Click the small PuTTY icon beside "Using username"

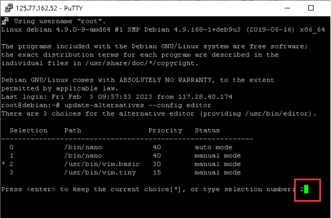pos(5,21)
